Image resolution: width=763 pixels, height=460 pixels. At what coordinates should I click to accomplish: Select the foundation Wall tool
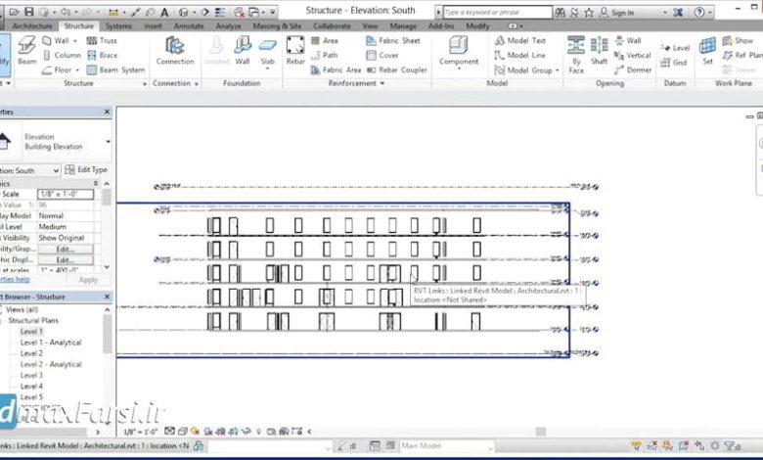243,51
